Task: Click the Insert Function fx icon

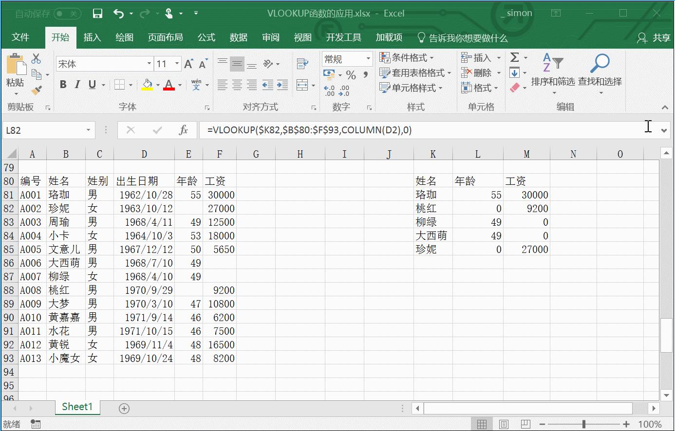Action: coord(183,130)
